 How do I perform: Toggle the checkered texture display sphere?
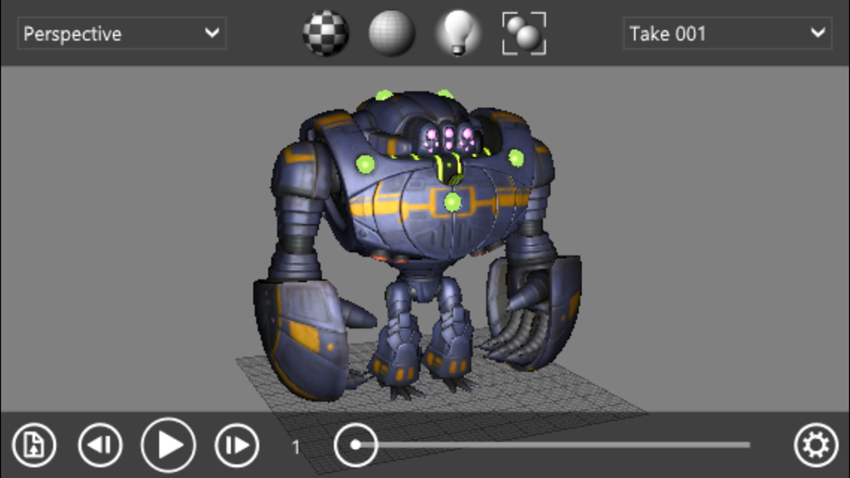coord(326,34)
